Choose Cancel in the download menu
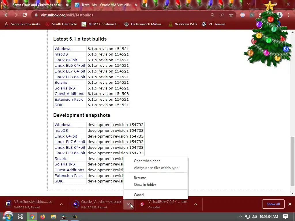Screen dimensions: 295x221 click(155, 195)
